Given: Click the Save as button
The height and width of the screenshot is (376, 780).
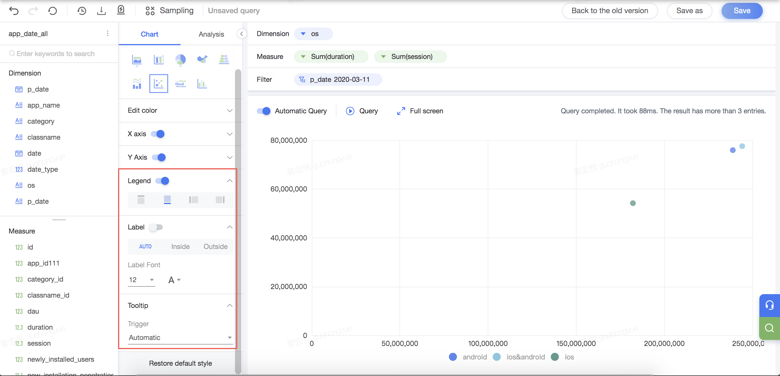Looking at the screenshot, I should click(689, 11).
